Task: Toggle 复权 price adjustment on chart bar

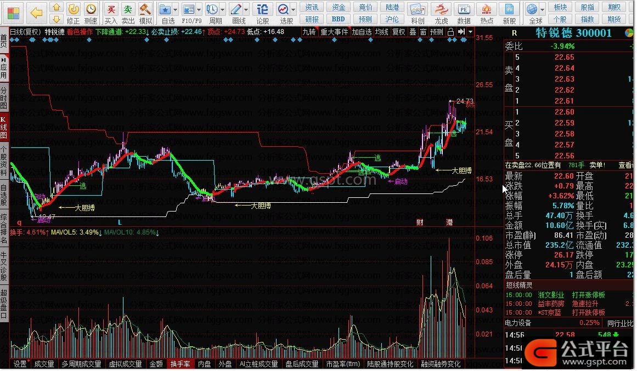Action: click(x=398, y=32)
